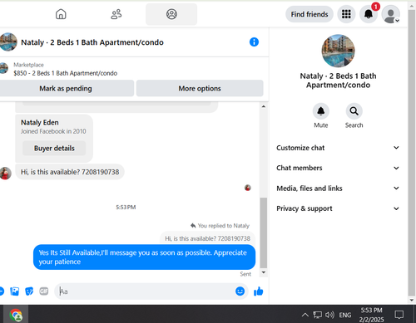416x323 pixels.
Task: Click the chat scrollbar thumb
Action: pyautogui.click(x=264, y=232)
